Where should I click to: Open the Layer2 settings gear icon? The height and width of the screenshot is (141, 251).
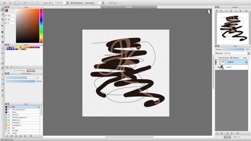point(246,62)
